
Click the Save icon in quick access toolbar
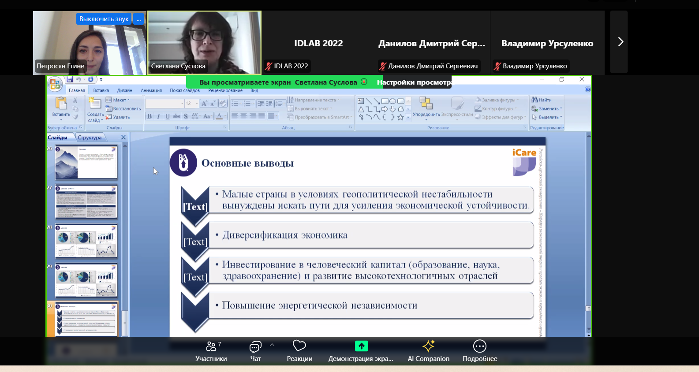pyautogui.click(x=70, y=80)
